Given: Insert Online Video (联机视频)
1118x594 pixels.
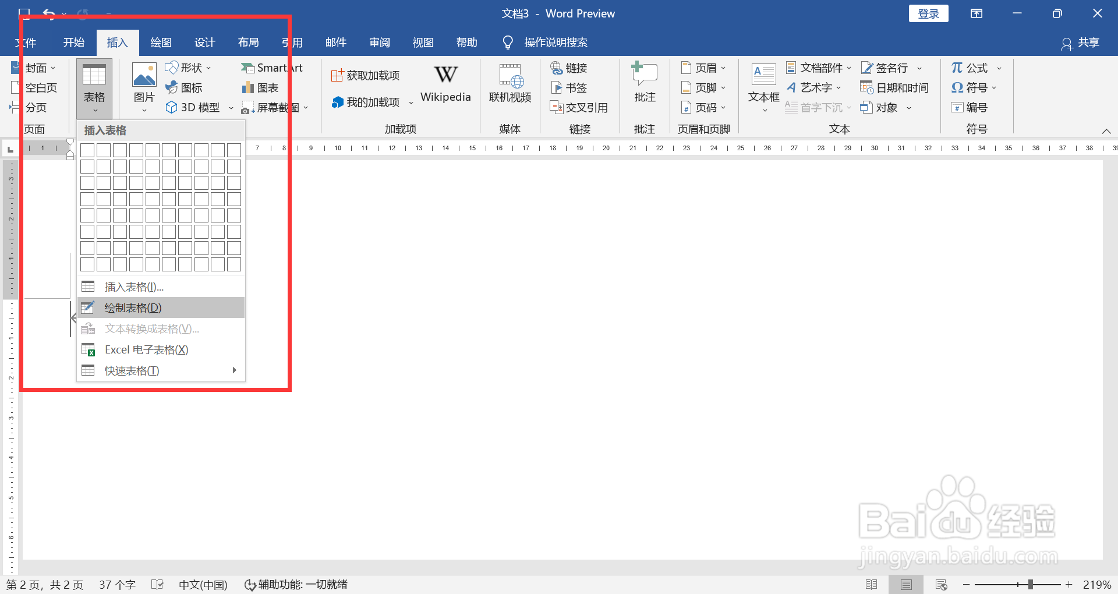Looking at the screenshot, I should [x=510, y=84].
